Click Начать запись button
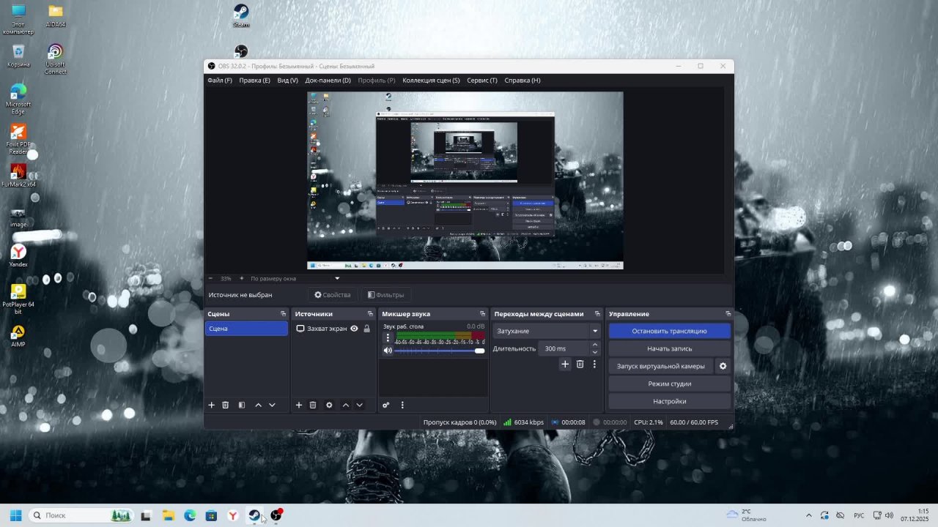The width and height of the screenshot is (938, 527). point(669,348)
